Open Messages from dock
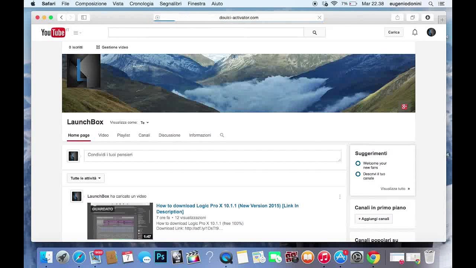This screenshot has height=268, width=476. pos(144,257)
